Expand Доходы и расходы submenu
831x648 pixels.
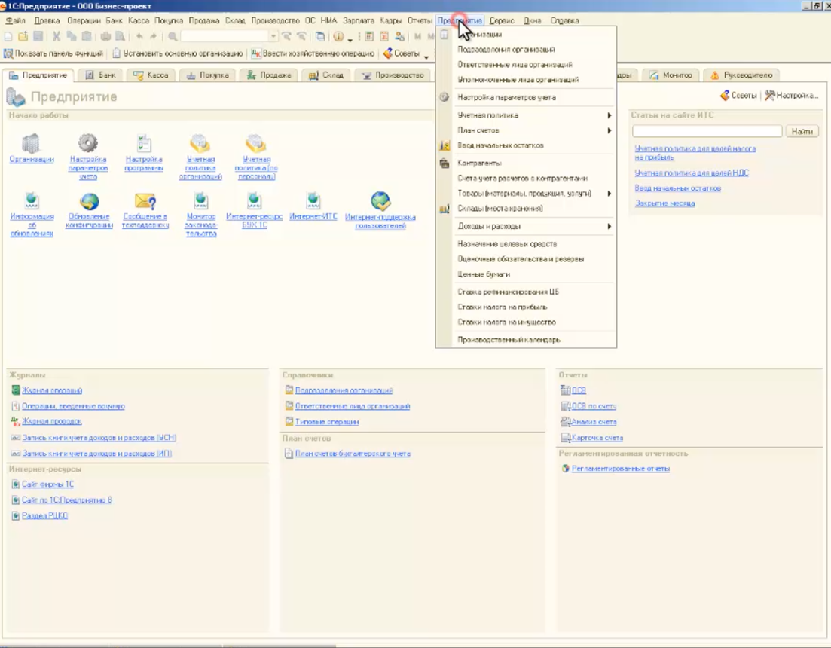[x=534, y=226]
